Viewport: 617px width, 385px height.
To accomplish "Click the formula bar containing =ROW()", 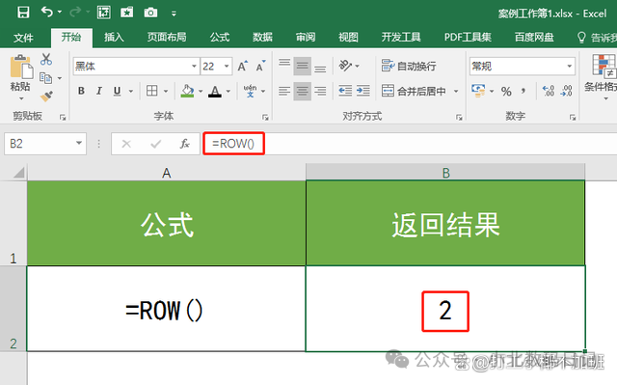I will (409, 144).
